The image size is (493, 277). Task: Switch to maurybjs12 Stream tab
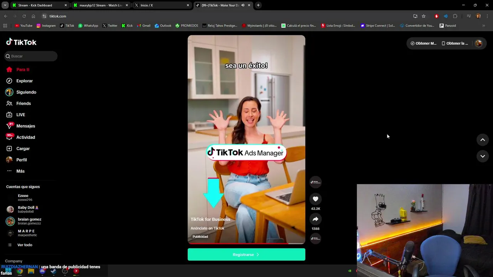click(x=101, y=5)
